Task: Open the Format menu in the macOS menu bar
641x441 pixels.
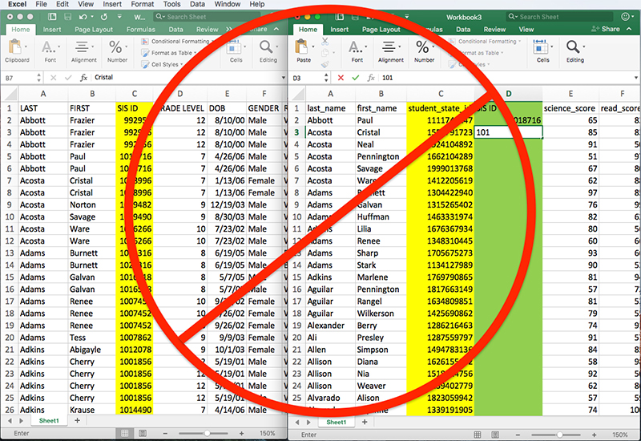Action: [x=142, y=5]
